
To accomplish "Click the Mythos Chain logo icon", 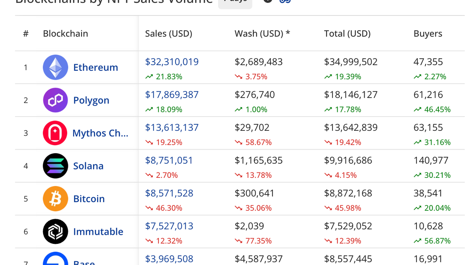I will click(x=55, y=133).
